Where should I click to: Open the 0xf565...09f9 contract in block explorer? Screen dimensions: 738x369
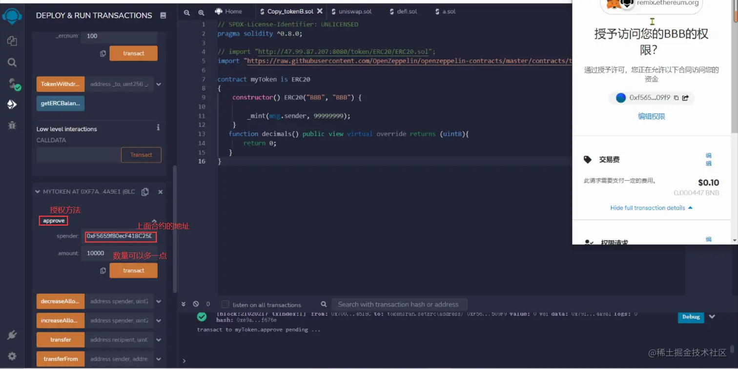tap(685, 98)
